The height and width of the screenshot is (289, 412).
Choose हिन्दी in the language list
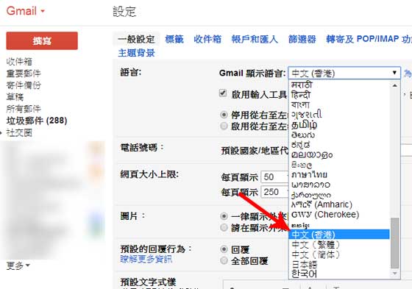(339, 95)
